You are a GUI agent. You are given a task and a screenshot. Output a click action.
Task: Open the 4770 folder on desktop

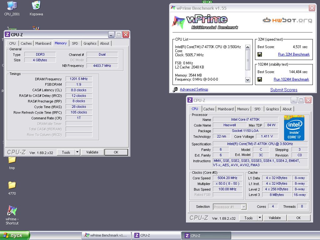(12, 188)
